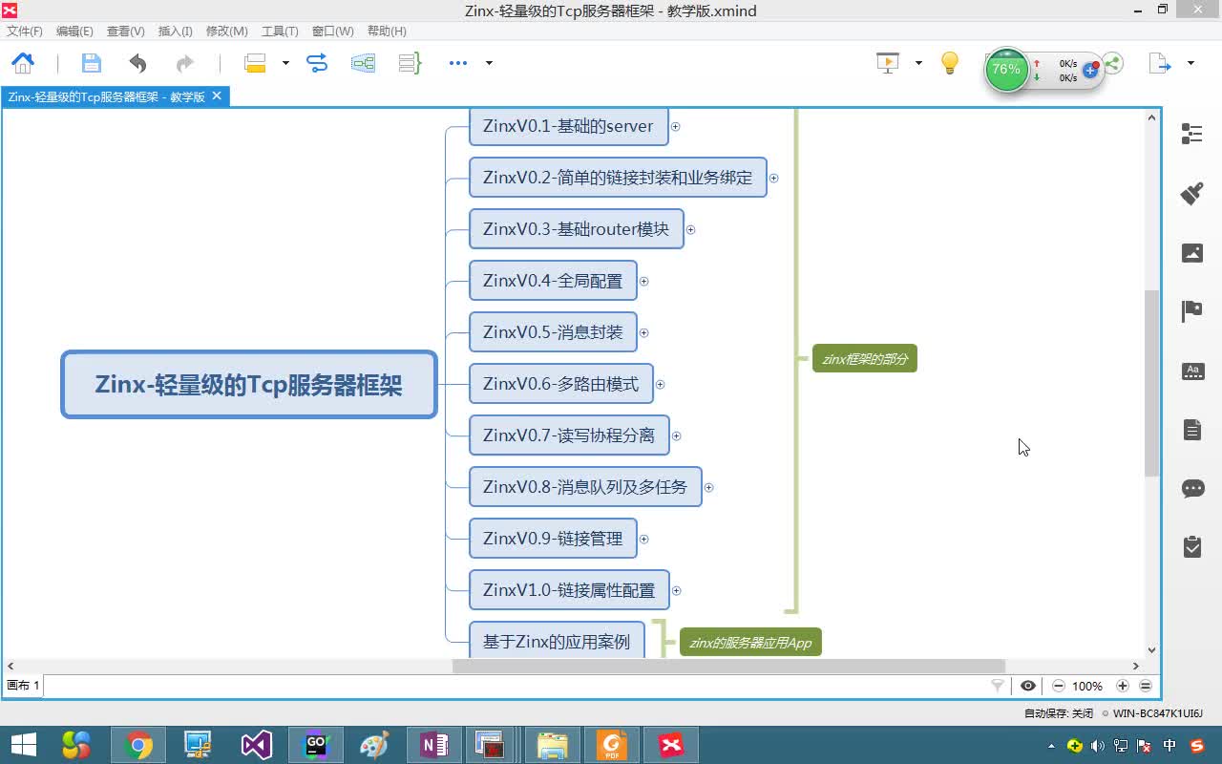1222x764 pixels.
Task: Toggle the eye visibility icon
Action: point(1028,686)
